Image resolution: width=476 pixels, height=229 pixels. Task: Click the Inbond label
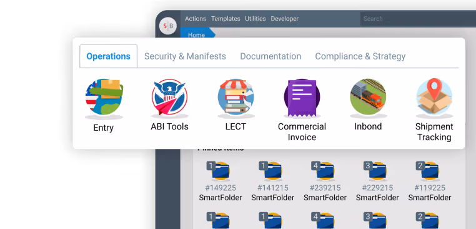click(x=368, y=126)
